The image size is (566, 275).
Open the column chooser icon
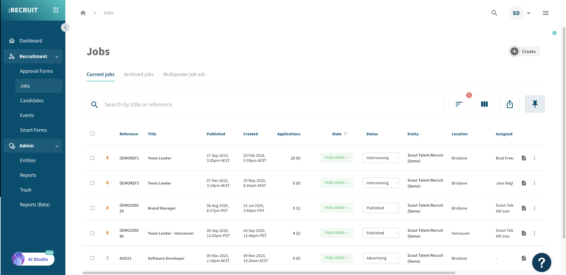click(484, 104)
